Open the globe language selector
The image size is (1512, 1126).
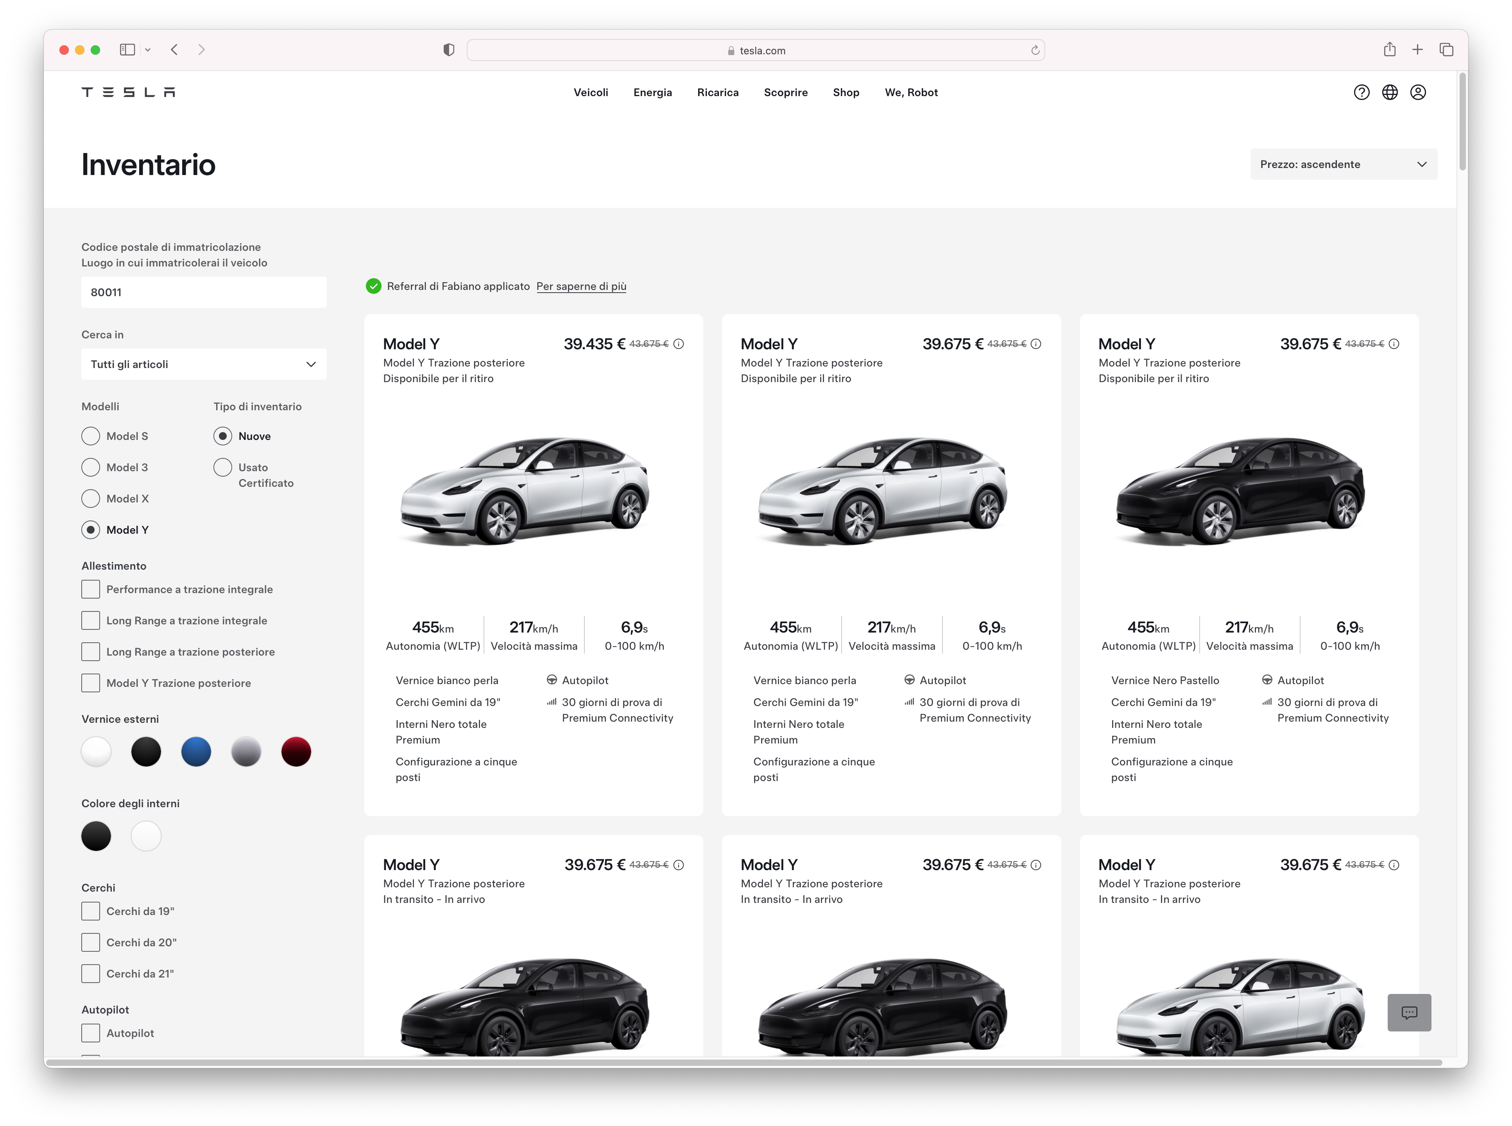coord(1389,92)
